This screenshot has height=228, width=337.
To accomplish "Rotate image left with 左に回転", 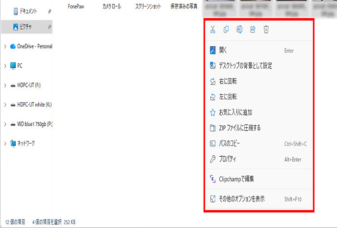I will tap(228, 96).
